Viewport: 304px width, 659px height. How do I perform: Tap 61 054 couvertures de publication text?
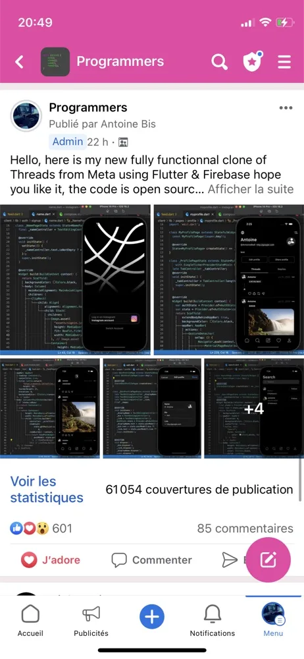199,490
